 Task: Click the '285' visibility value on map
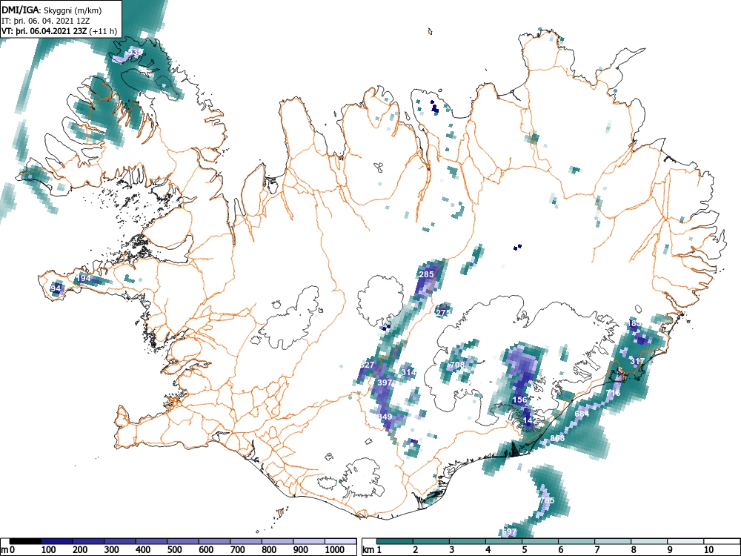coord(426,274)
